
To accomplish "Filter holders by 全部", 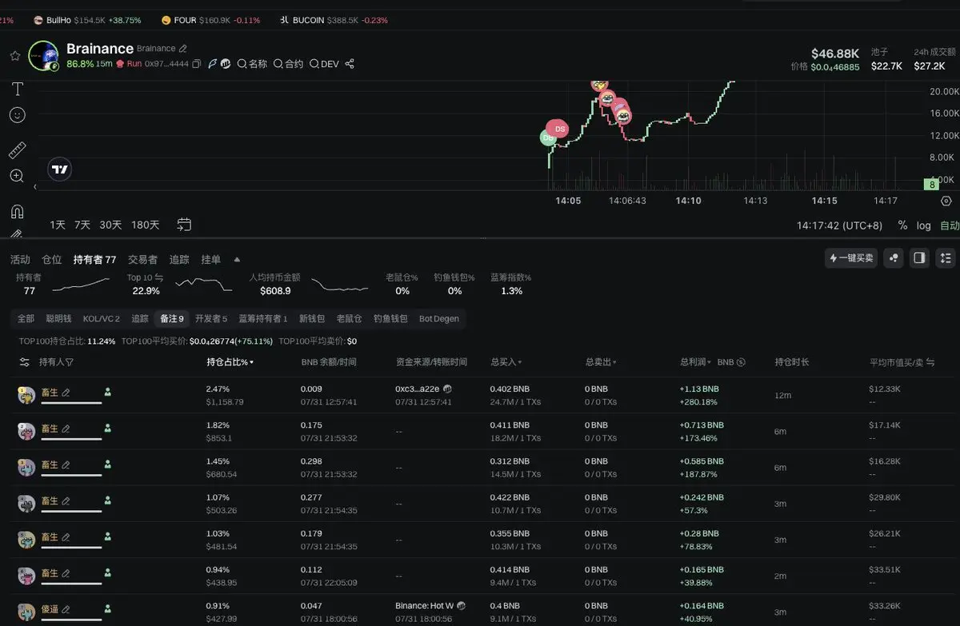I will (26, 318).
